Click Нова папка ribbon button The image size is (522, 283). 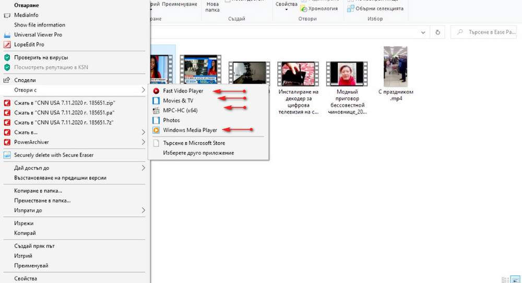[212, 7]
